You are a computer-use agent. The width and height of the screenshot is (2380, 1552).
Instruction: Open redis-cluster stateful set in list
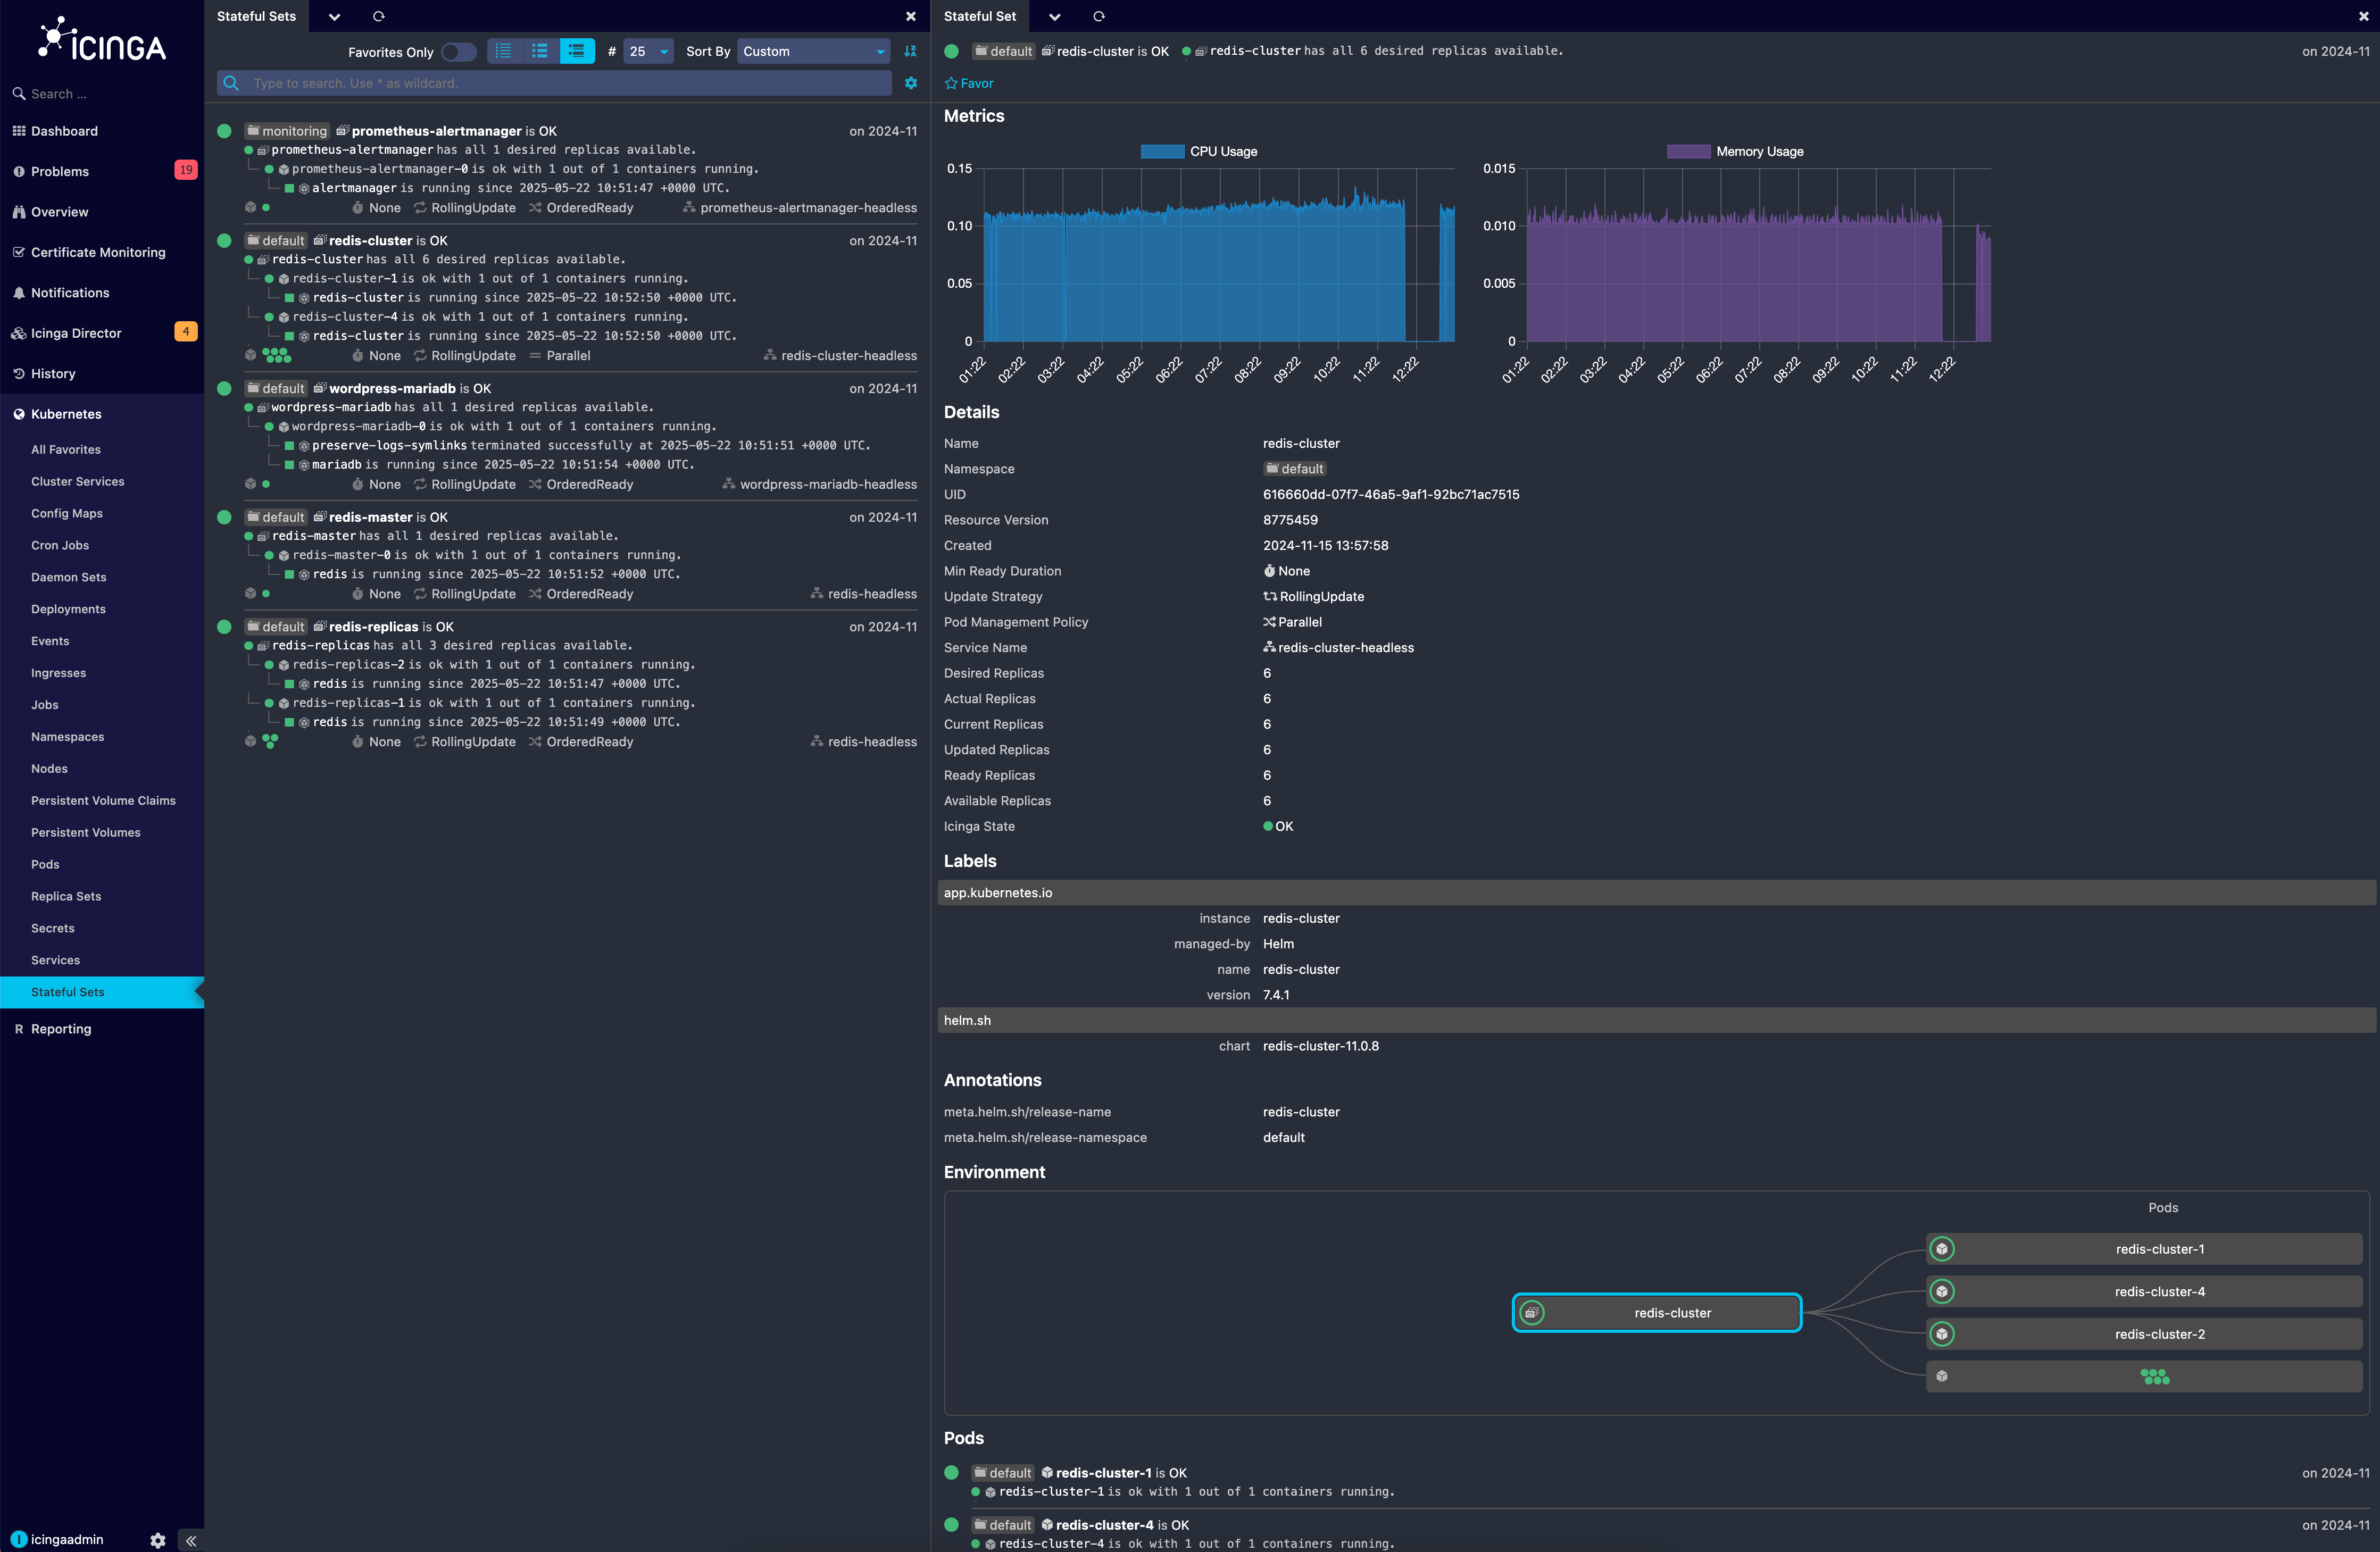tap(370, 241)
